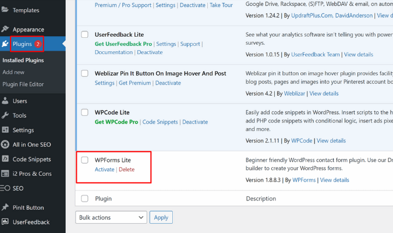Open the Settings admin menu
Screen dimensions: 393x233
tap(23, 130)
